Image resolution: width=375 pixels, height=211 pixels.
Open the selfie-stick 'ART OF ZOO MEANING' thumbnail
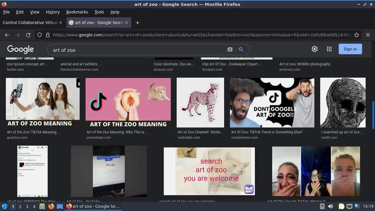pyautogui.click(x=43, y=103)
